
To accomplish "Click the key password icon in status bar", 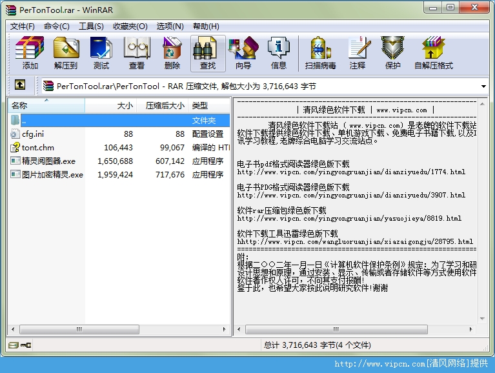I will [x=26, y=345].
